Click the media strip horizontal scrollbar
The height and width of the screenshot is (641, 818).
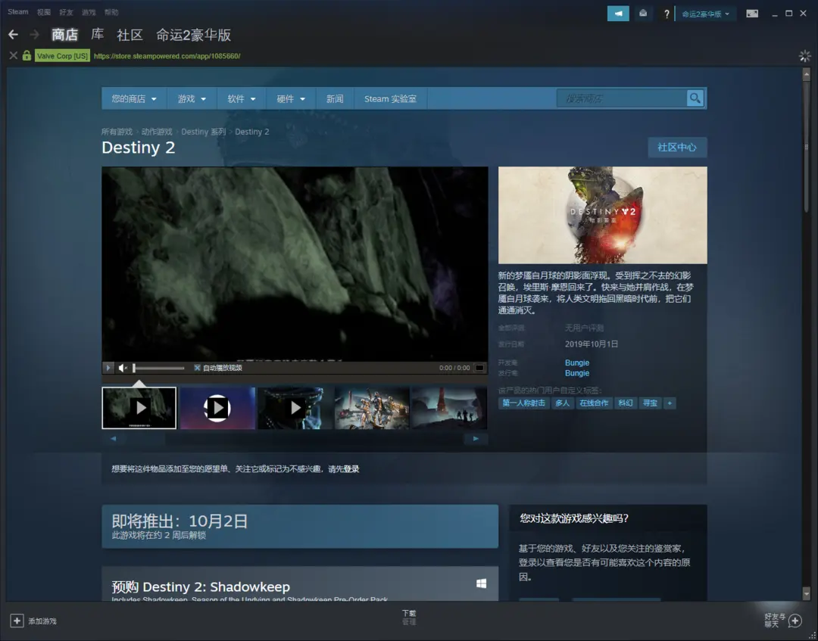pos(294,439)
